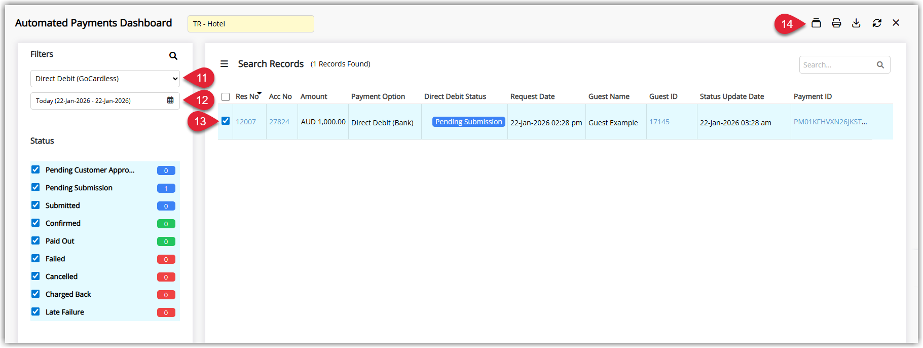
Task: Uncheck the Submitted status filter
Action: 35,205
